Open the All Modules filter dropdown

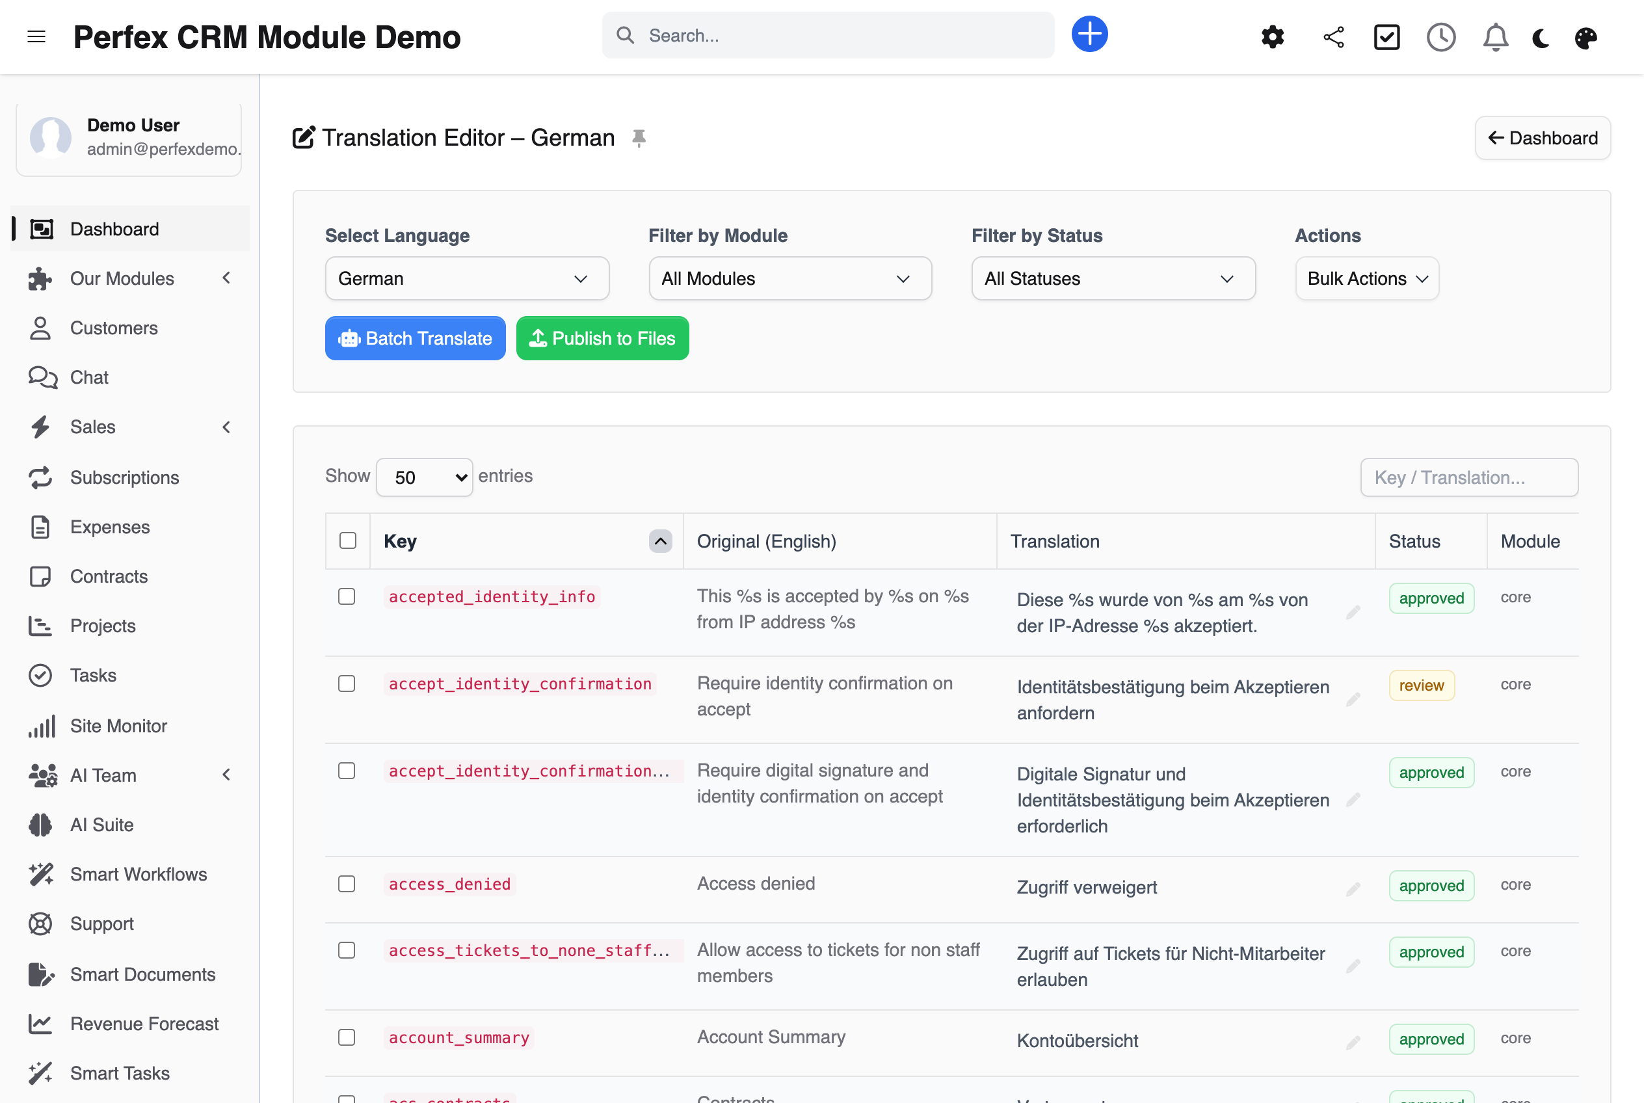click(790, 278)
